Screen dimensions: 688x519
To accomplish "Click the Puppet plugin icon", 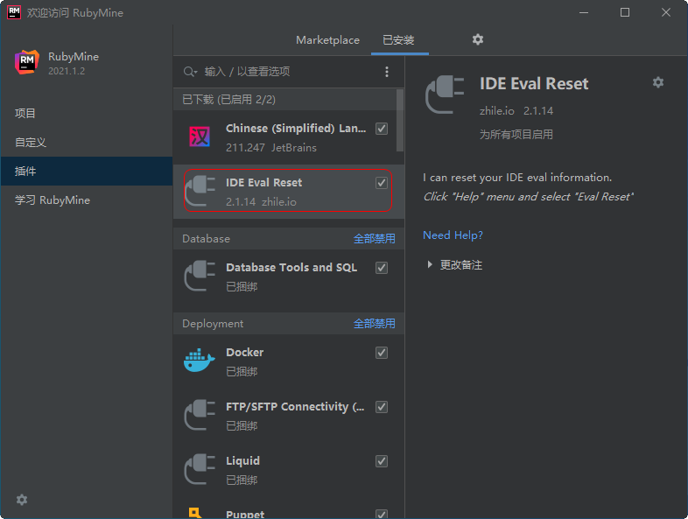I will [195, 512].
